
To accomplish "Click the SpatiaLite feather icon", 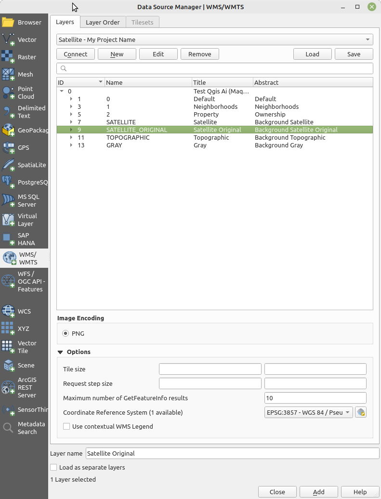I will (x=9, y=165).
